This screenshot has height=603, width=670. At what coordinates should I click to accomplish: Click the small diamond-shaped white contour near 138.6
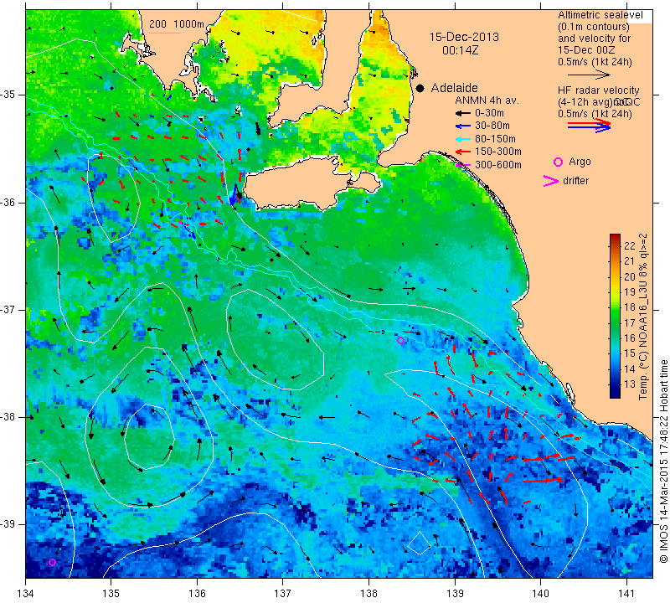[420, 544]
